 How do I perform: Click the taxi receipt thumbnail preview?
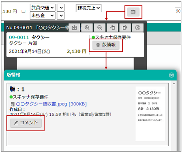pos(150,114)
